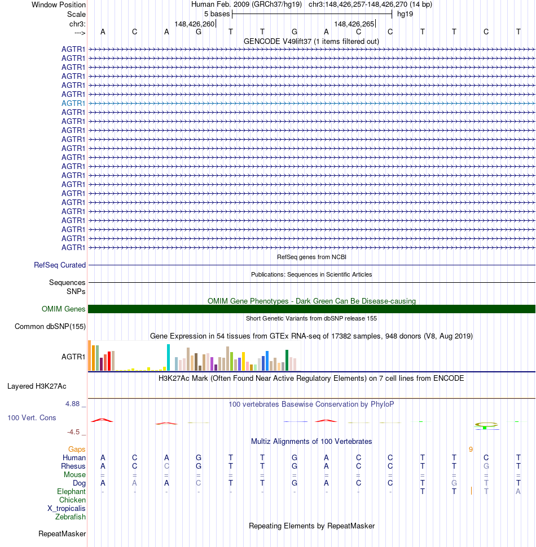
Task: Open 100 vertebrates Basewise Conservation by PhyloP
Action: [x=311, y=404]
